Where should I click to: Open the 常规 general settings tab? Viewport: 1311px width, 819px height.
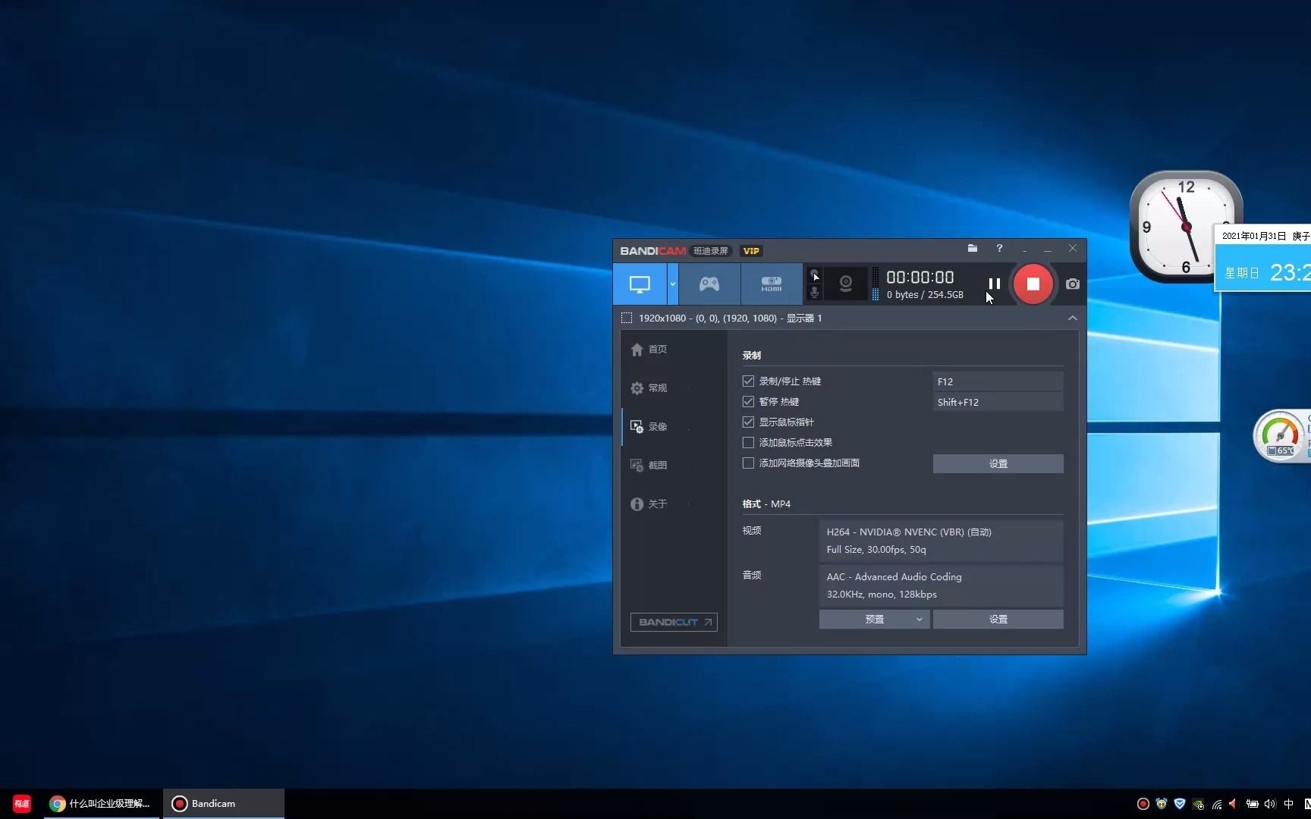pos(649,388)
